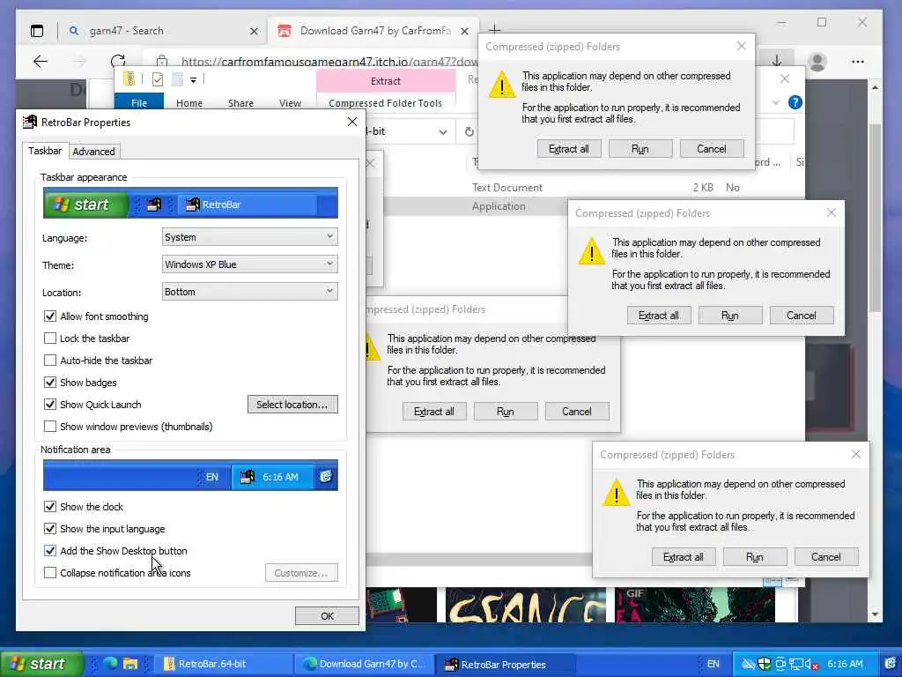Open the Theme dropdown showing Windows XP Blue
Viewport: 902px width, 677px height.
[249, 264]
